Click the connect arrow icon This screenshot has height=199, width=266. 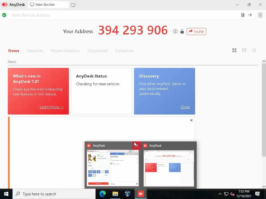tap(250, 15)
